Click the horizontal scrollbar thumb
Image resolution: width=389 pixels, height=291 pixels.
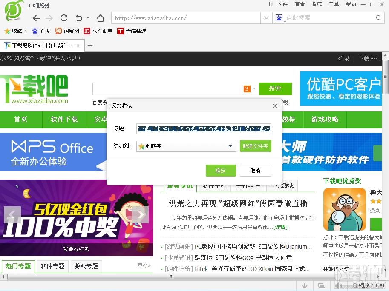coord(171,277)
